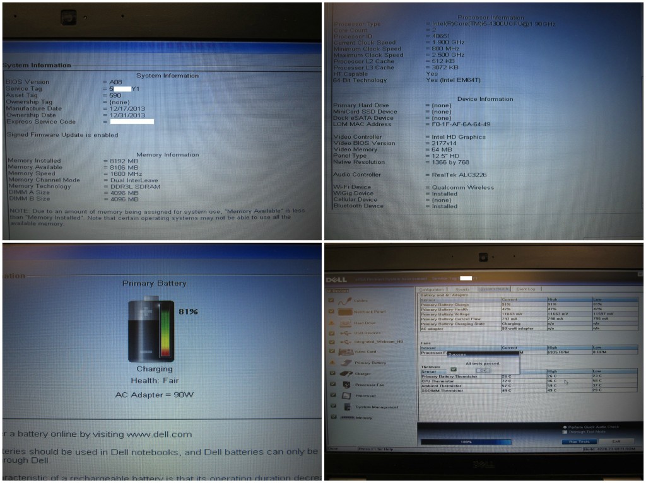The width and height of the screenshot is (646, 483).
Task: Click OK in the Success dialog
Action: click(483, 370)
